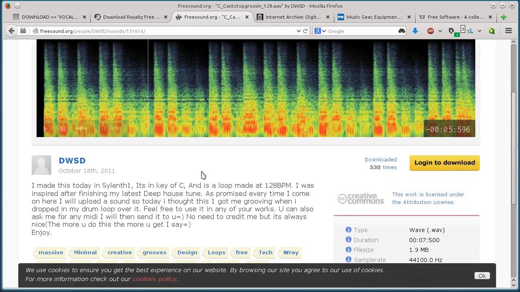
Task: Close the Music Gear tab
Action: click(x=409, y=17)
